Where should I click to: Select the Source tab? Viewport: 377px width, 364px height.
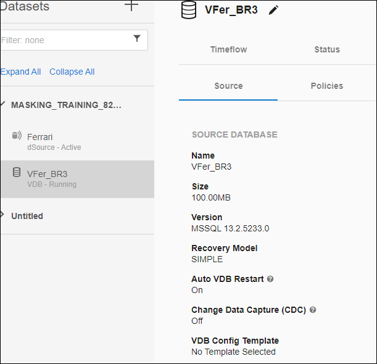(x=228, y=86)
